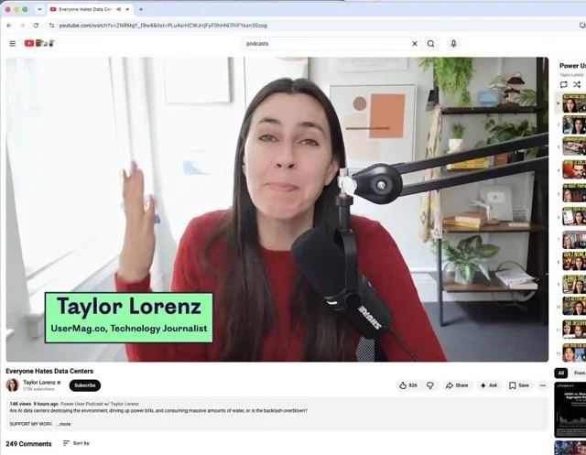This screenshot has width=586, height=455.
Task: Go back with browser back arrow
Action: coord(9,26)
